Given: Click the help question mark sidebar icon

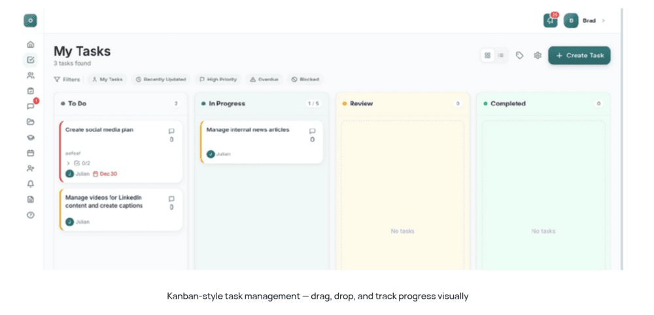Looking at the screenshot, I should tap(30, 215).
